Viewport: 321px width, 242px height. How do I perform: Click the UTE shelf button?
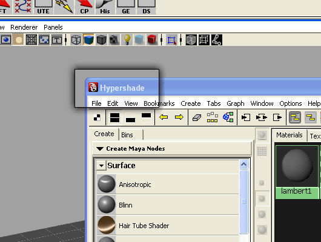click(x=44, y=7)
